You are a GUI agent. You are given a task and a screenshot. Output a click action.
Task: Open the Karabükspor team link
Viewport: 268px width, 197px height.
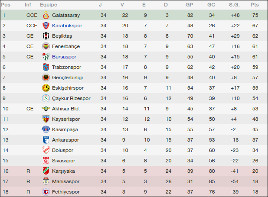pyautogui.click(x=67, y=26)
